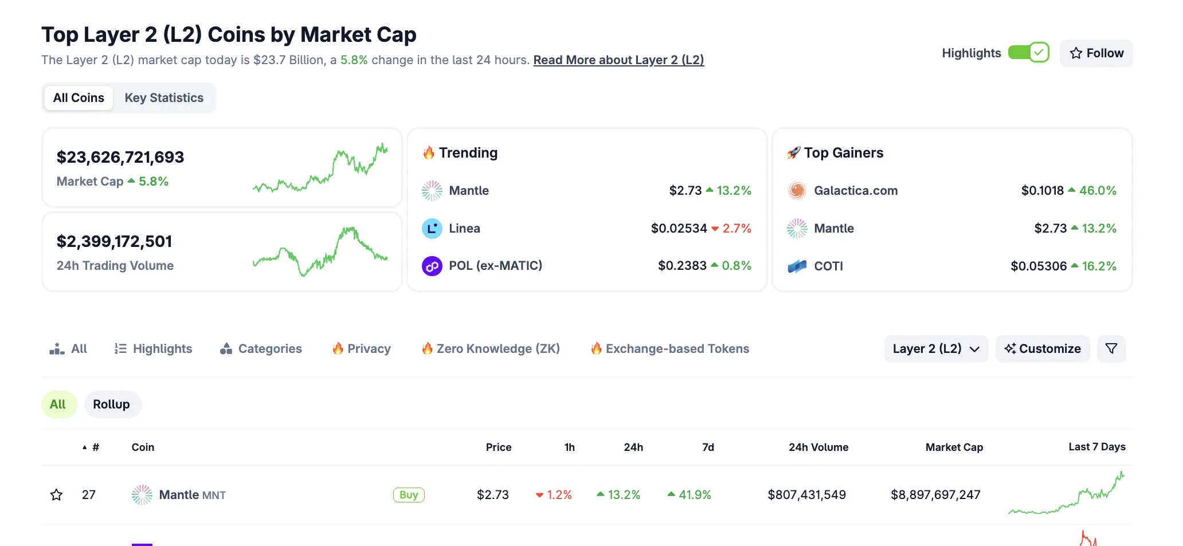Expand the Layer 2 (L2) category dropdown
Viewport: 1183px width, 546px height.
point(935,349)
